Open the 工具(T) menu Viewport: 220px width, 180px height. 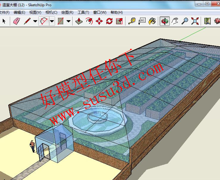(83, 12)
